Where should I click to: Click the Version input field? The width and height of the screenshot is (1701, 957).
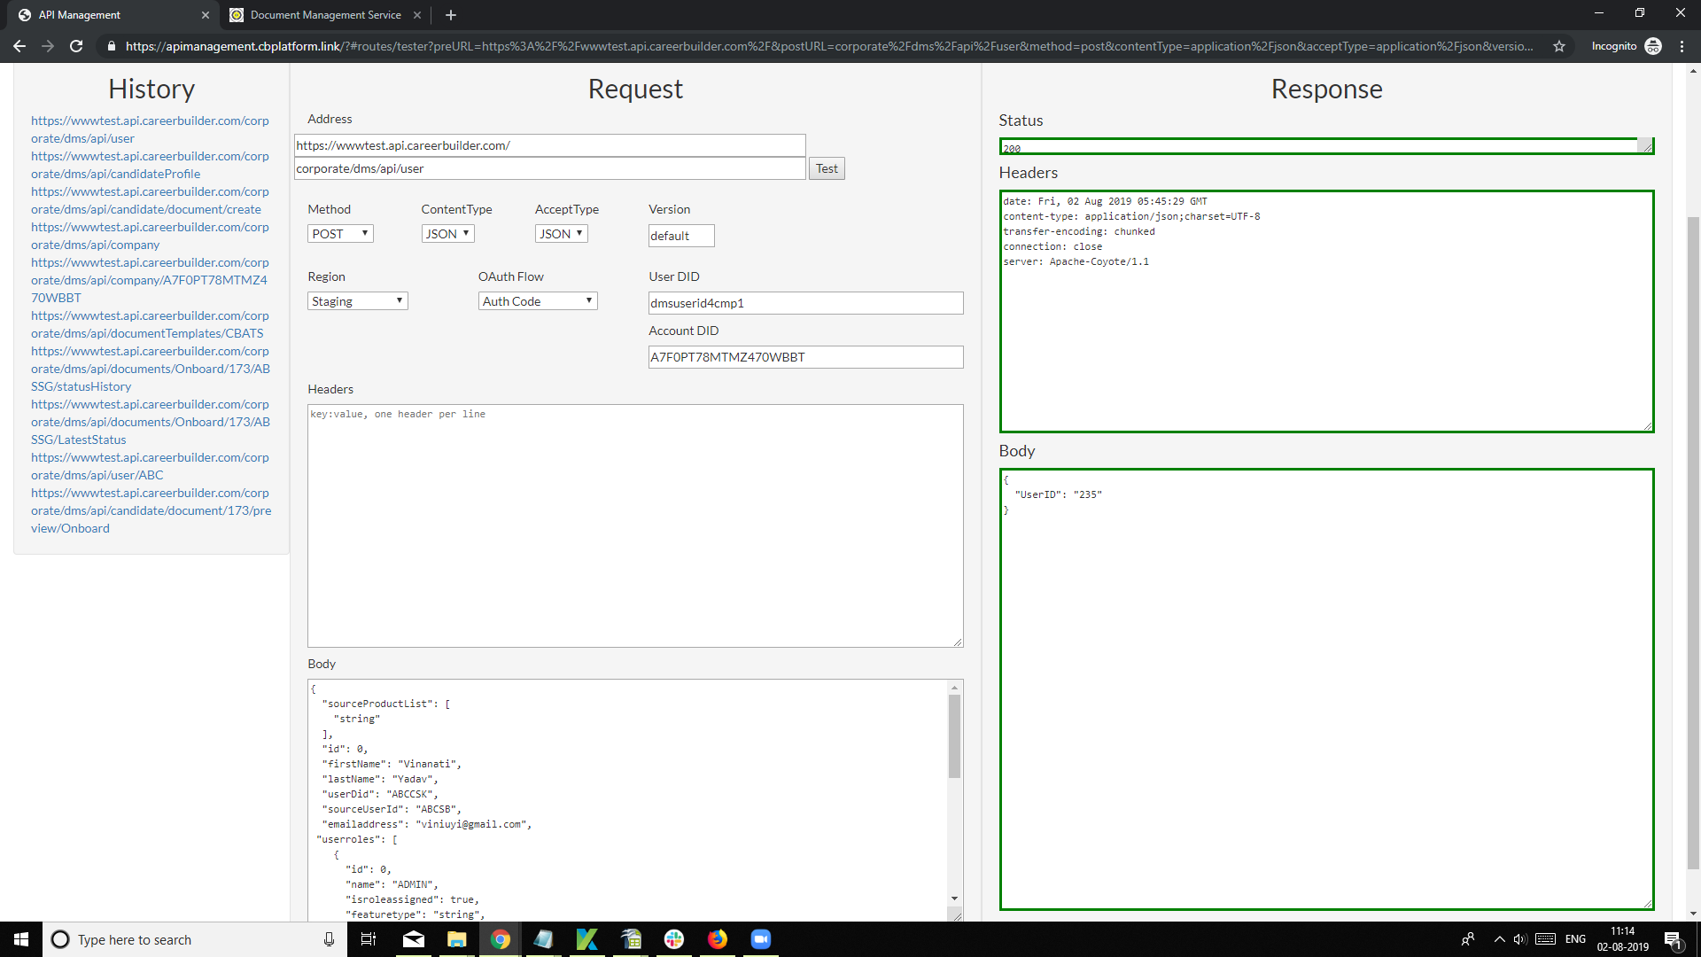[x=681, y=236]
